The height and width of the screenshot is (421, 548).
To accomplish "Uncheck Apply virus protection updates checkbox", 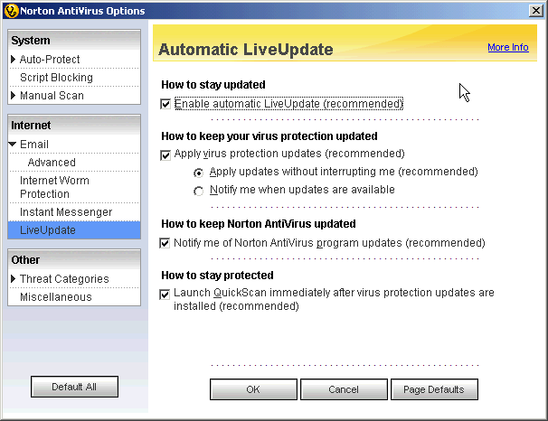I will coord(165,154).
